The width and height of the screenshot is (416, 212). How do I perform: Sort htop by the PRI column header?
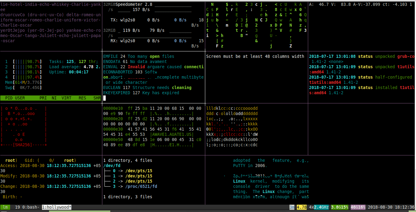pos(43,98)
